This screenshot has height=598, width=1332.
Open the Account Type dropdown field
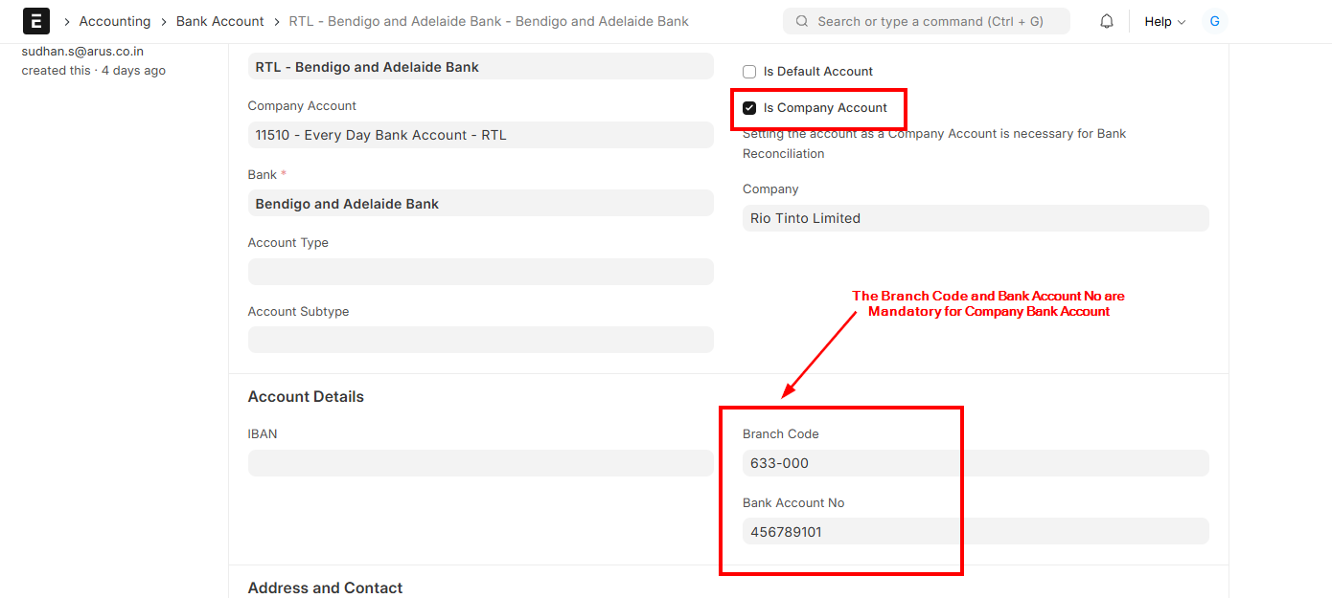[480, 272]
